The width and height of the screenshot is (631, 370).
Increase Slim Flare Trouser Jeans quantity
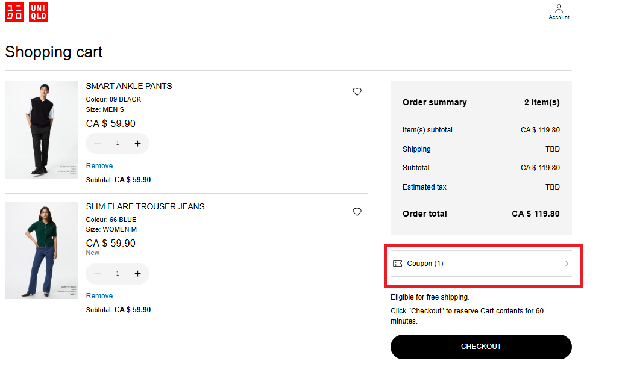[x=137, y=274]
